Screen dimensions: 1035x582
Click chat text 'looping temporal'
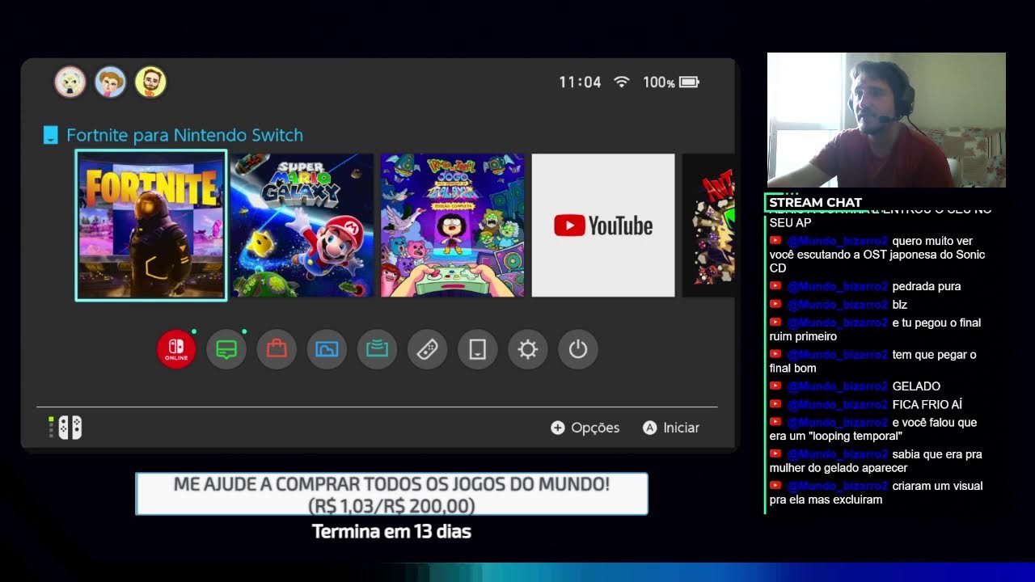[855, 436]
